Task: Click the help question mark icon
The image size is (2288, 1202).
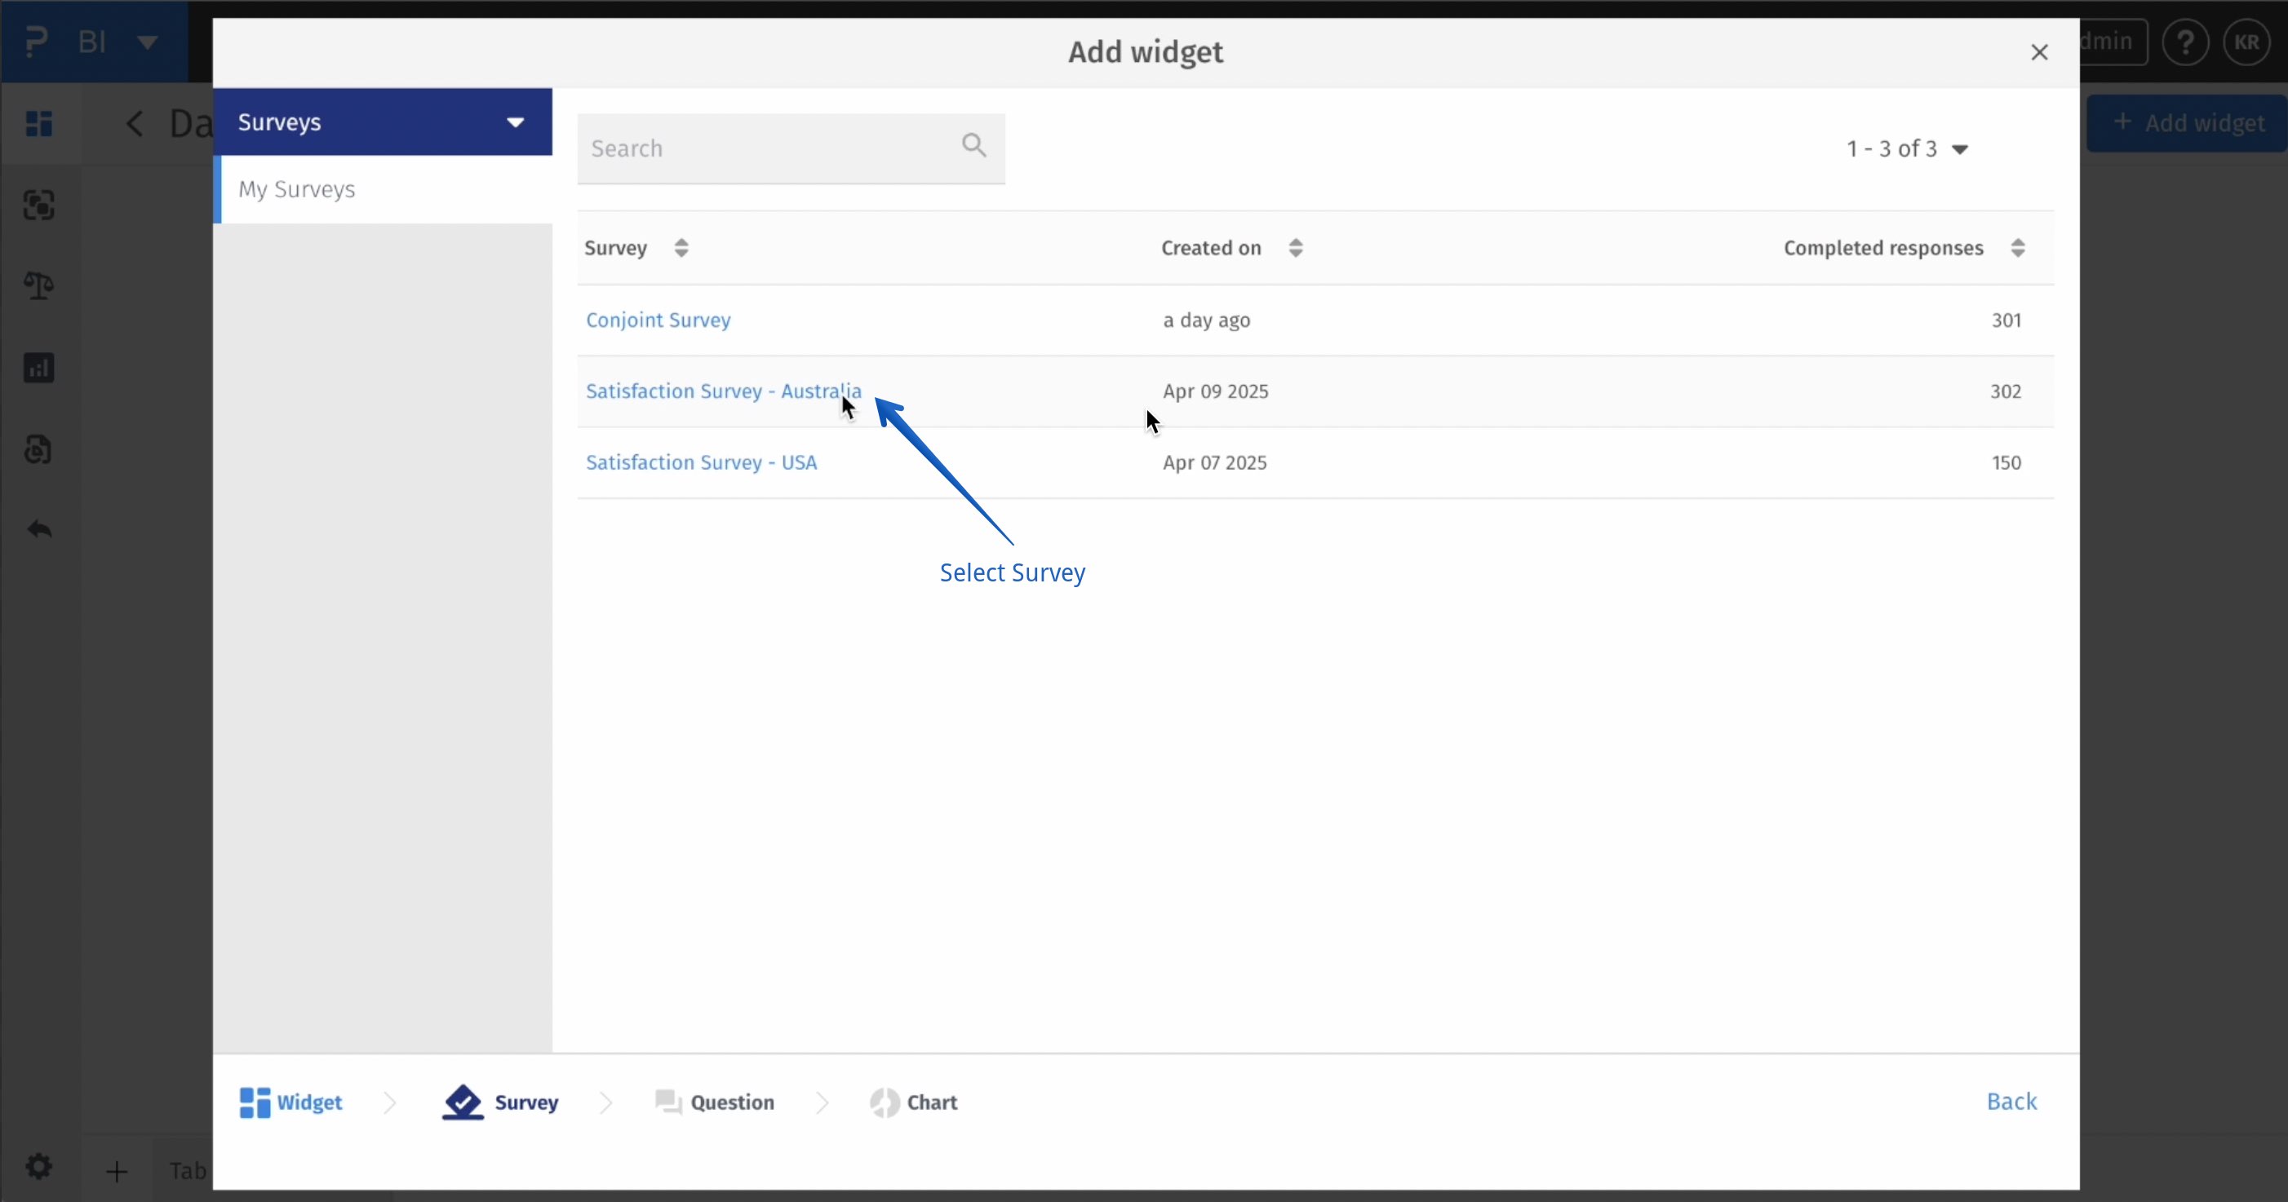Action: pos(2185,42)
